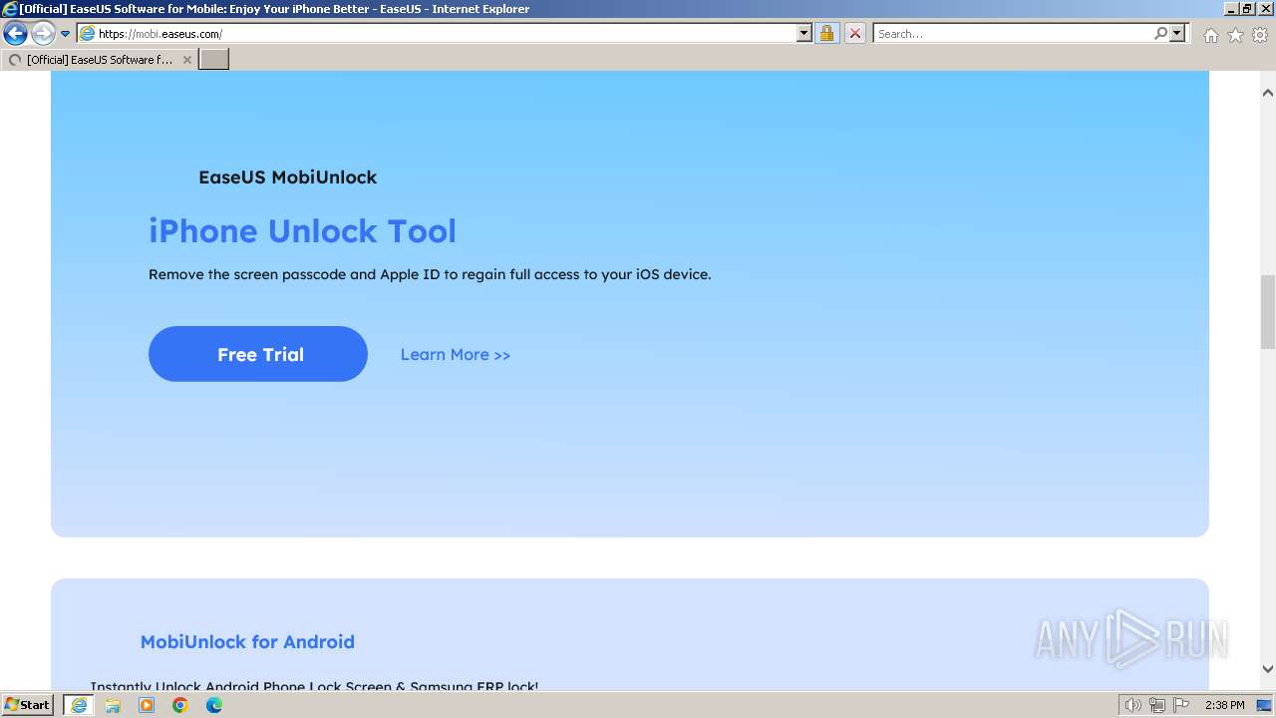This screenshot has height=718, width=1276.
Task: Close the EaseUS Software tab
Action: [x=186, y=60]
